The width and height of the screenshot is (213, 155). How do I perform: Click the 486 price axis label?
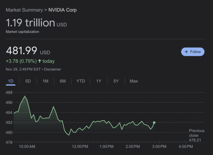tap(9, 102)
